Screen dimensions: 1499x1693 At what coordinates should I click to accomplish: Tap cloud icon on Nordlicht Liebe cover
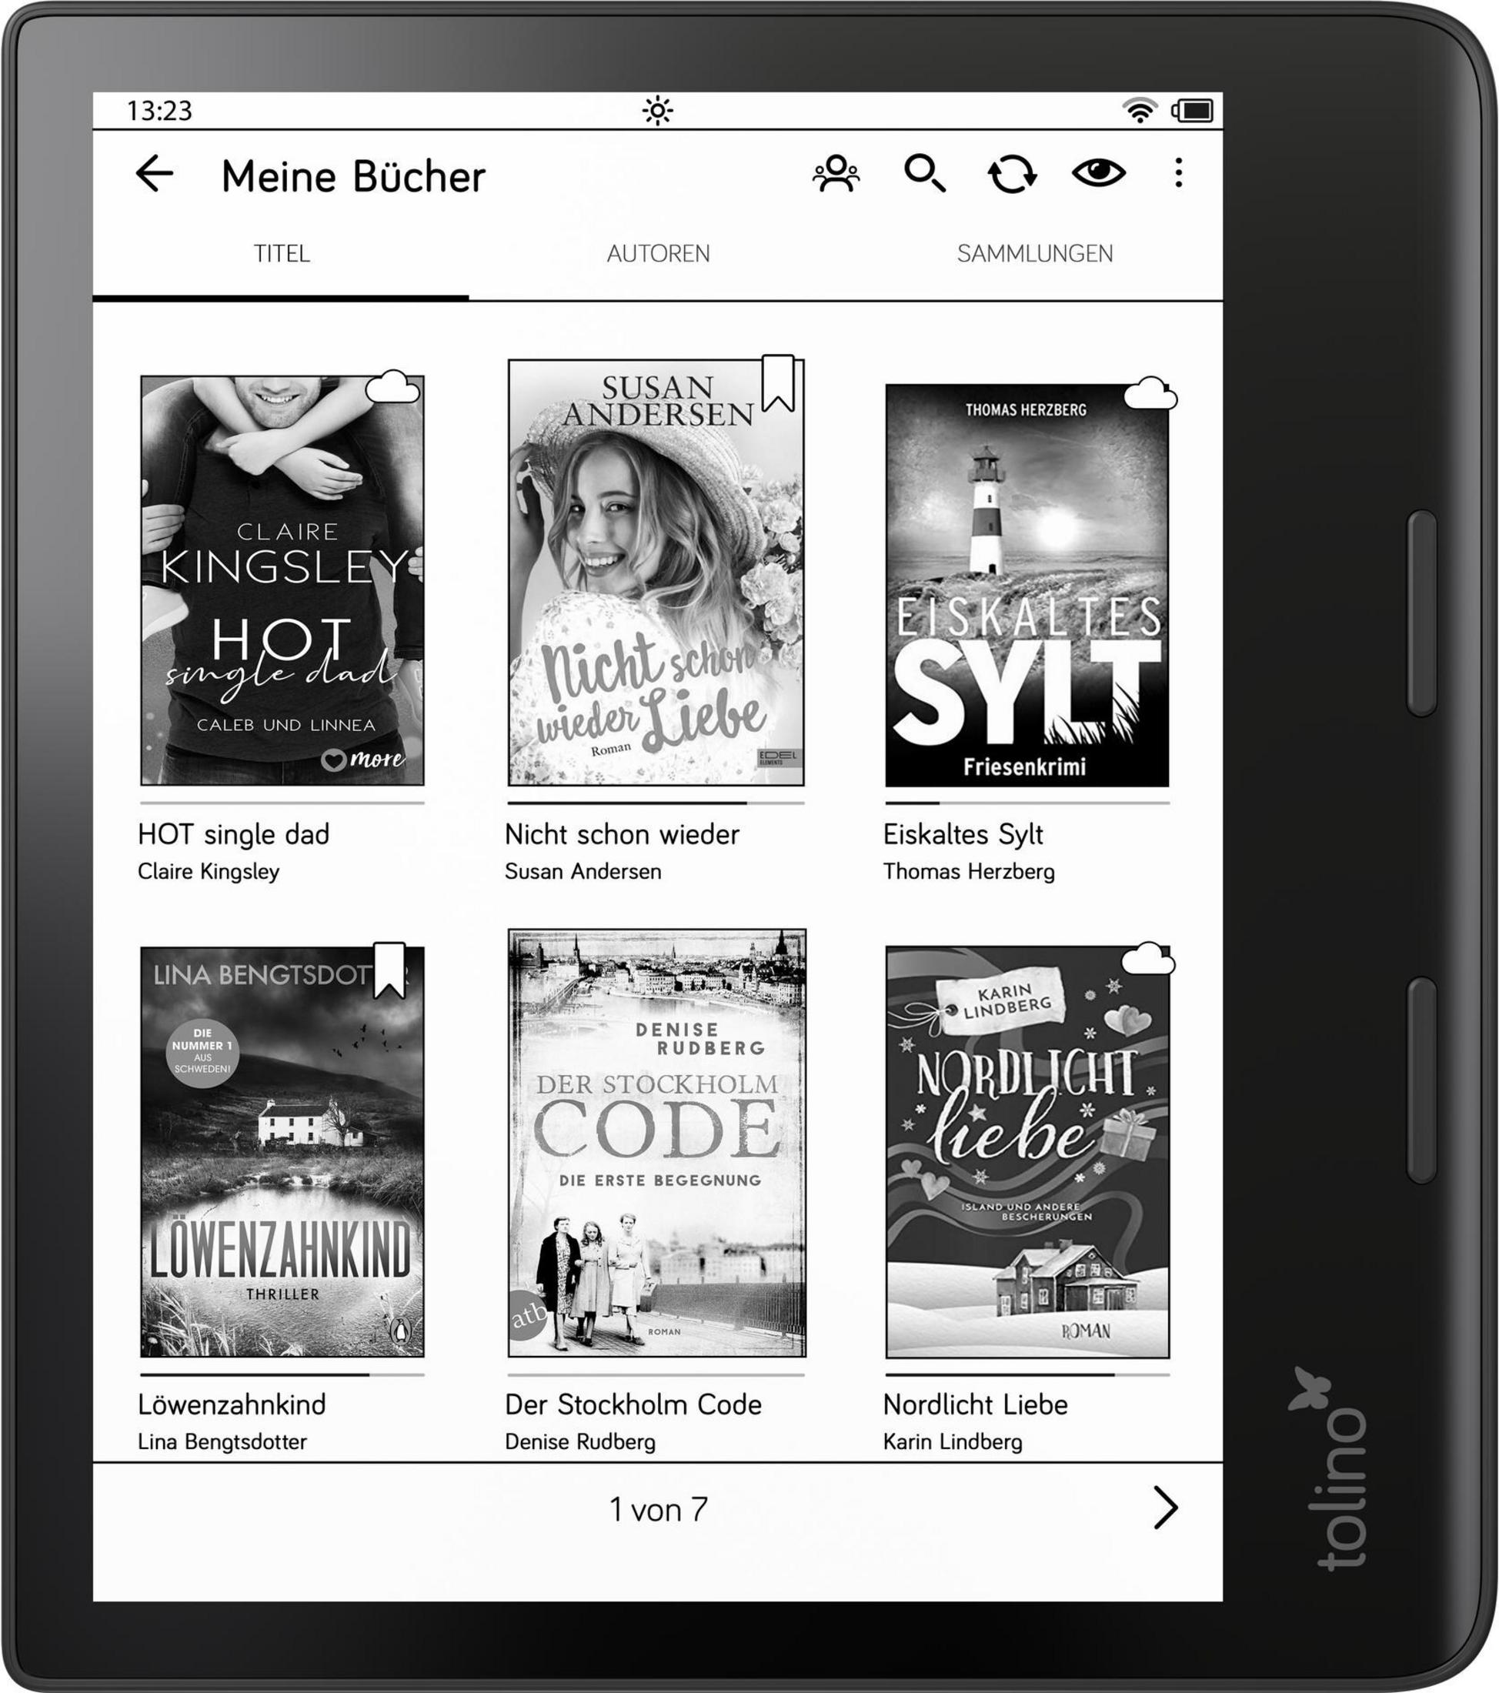coord(1148,957)
